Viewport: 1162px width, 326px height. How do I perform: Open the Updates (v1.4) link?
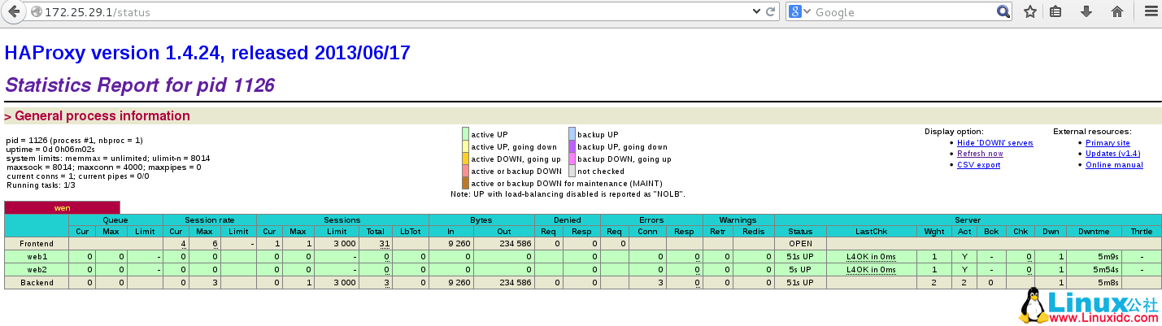click(x=1112, y=154)
